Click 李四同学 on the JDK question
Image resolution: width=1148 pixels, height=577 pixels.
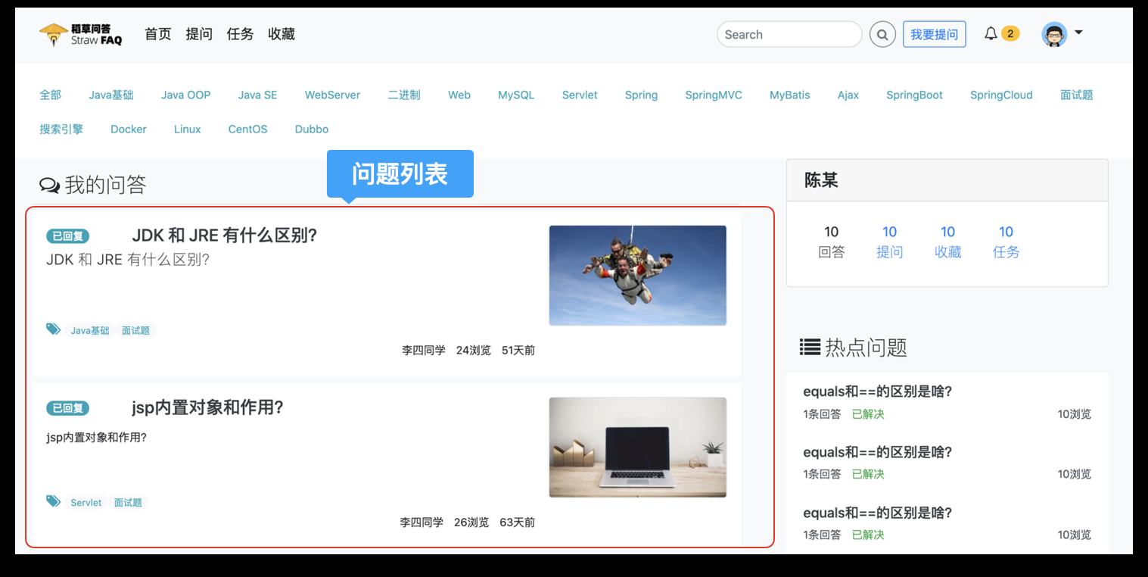(x=424, y=350)
